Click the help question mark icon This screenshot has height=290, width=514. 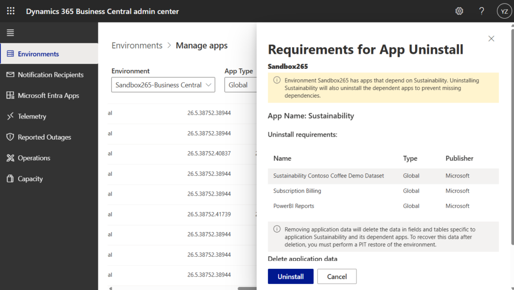tap(481, 11)
